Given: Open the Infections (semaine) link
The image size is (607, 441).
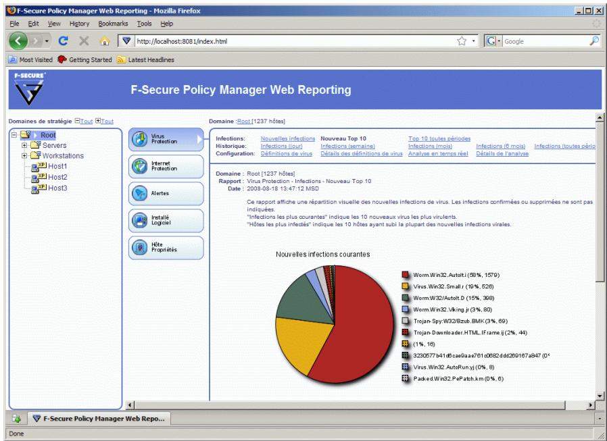Looking at the screenshot, I should [x=347, y=147].
